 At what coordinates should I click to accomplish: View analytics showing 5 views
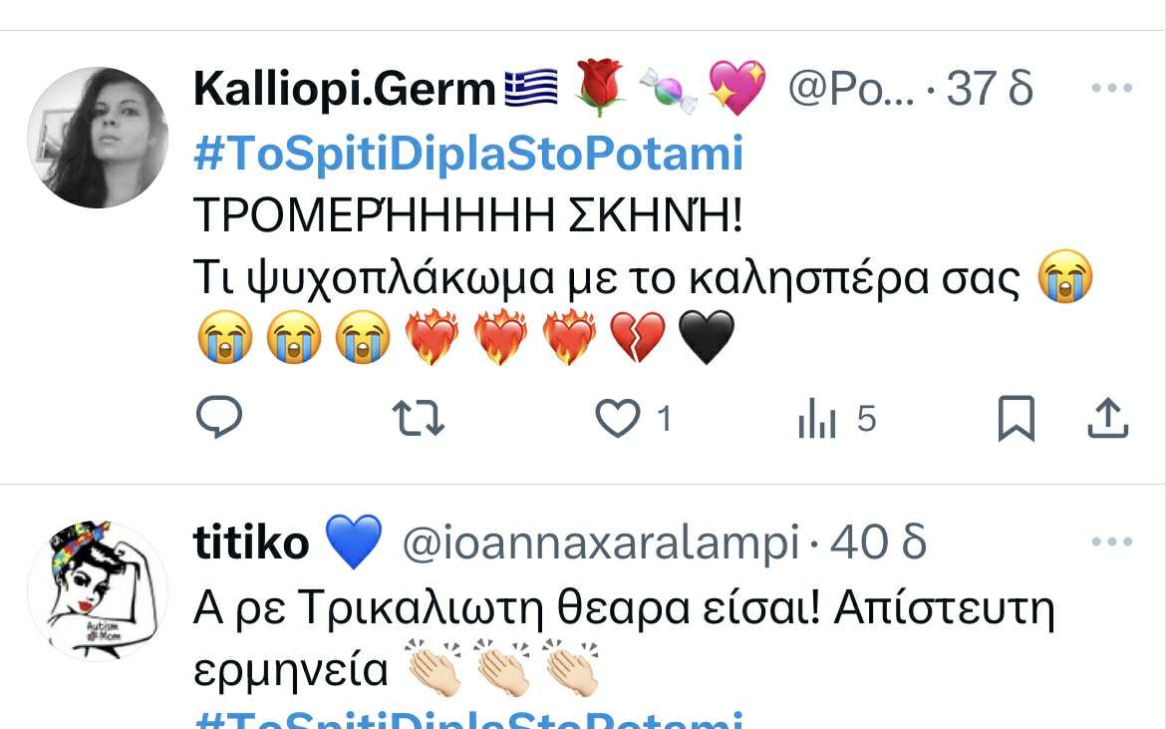836,419
